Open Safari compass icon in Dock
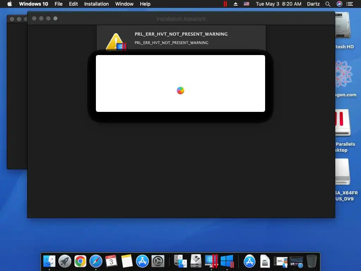 pos(96,261)
